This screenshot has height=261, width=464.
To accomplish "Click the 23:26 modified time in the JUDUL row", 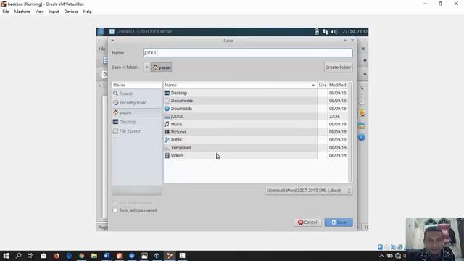I will [334, 116].
